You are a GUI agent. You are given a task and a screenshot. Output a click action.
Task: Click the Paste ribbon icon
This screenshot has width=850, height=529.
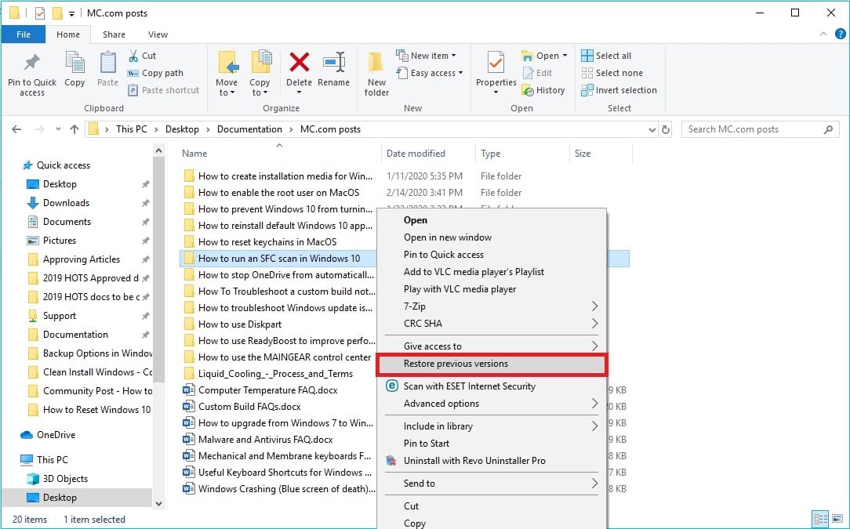pos(108,63)
